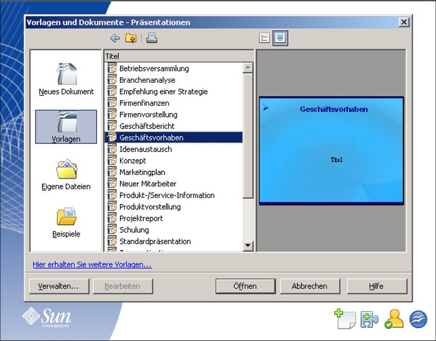
Task: Toggle Document Properties view icon
Action: [x=264, y=38]
